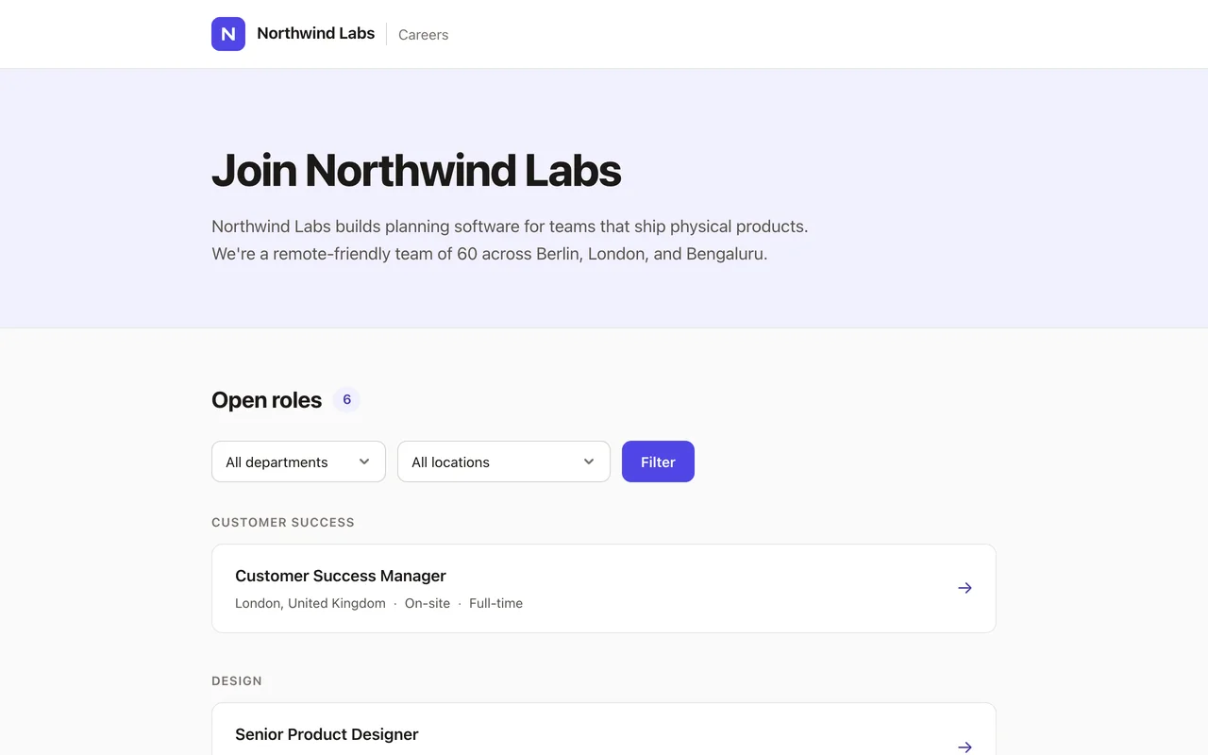Open the Customer Success Manager role card

(604, 588)
